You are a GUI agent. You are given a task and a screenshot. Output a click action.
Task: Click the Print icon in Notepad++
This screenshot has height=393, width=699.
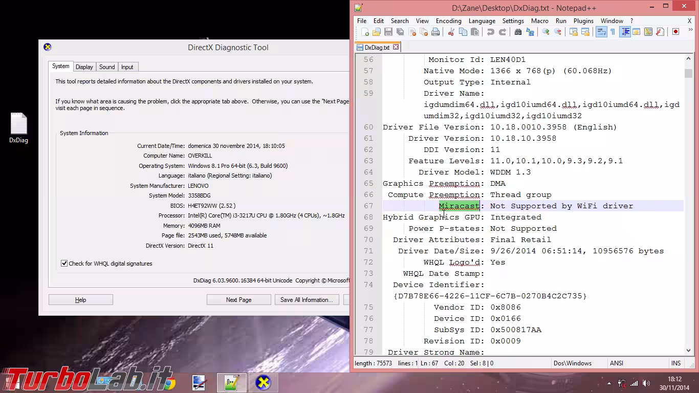[x=435, y=32]
